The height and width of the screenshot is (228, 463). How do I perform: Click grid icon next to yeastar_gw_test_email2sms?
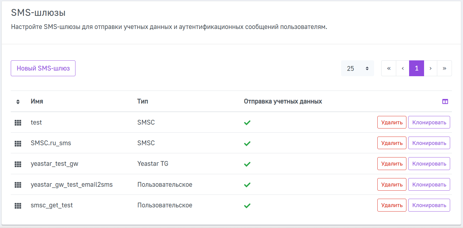[x=18, y=185]
